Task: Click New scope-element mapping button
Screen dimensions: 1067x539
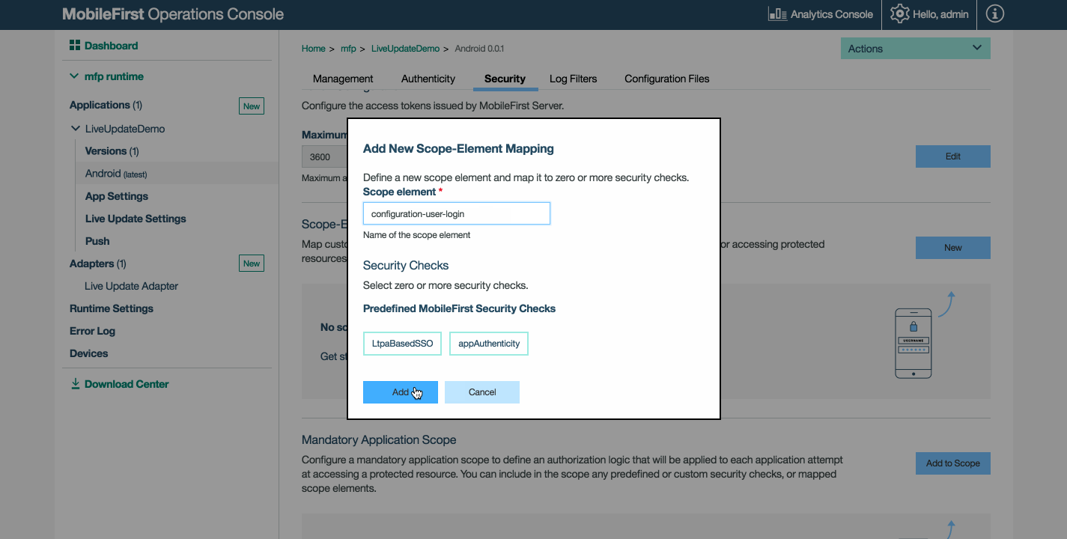Action: coord(953,248)
